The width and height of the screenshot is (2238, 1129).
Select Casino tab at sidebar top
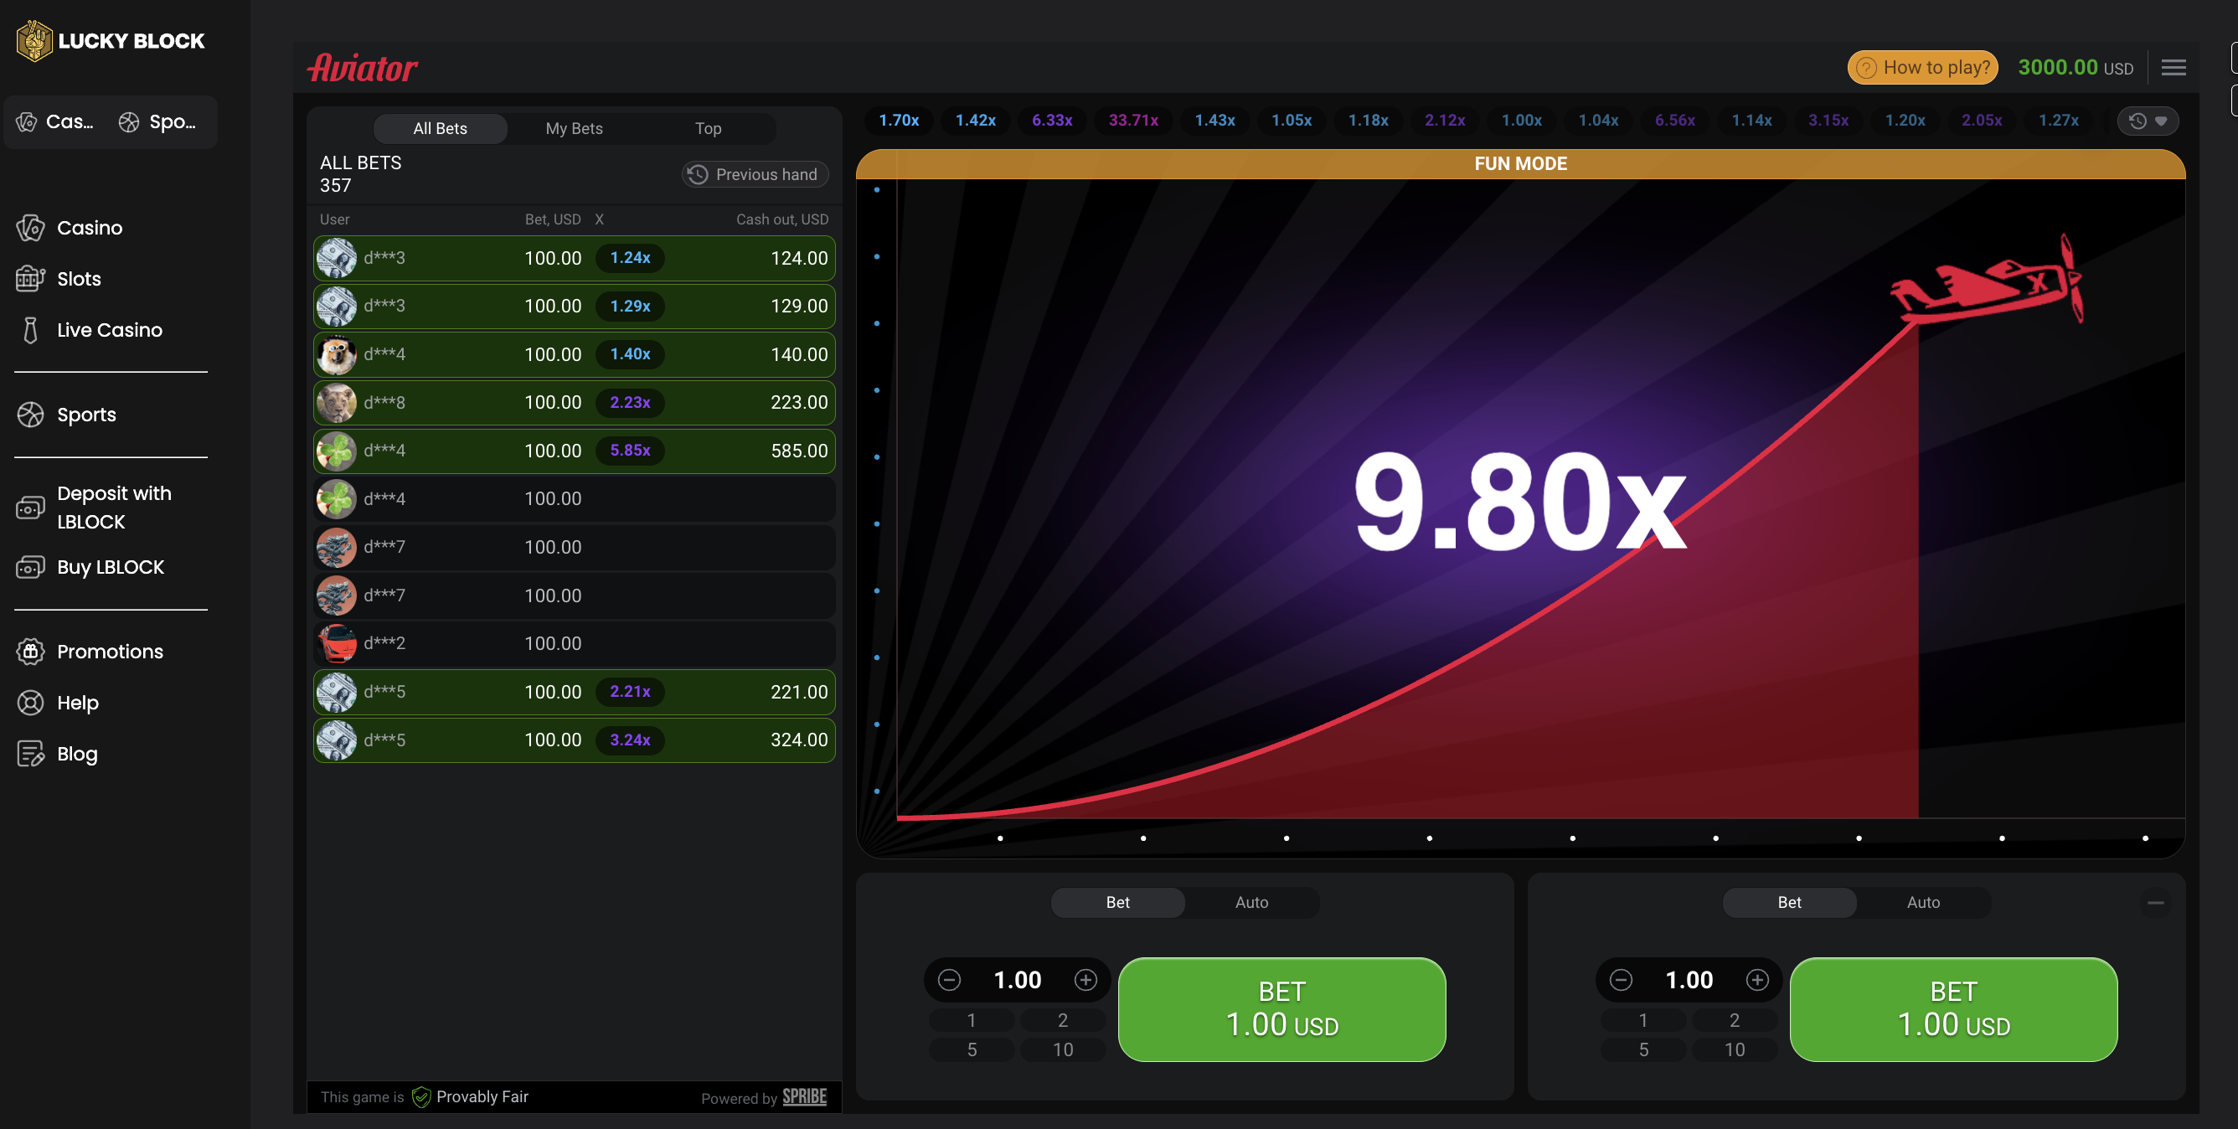click(x=55, y=121)
